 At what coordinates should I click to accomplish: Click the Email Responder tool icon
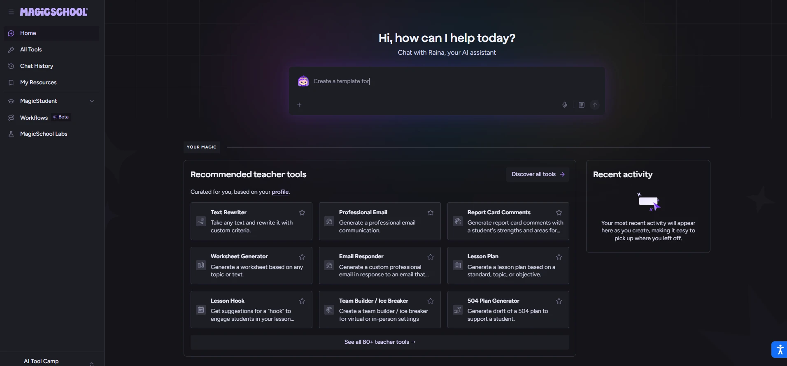(329, 265)
